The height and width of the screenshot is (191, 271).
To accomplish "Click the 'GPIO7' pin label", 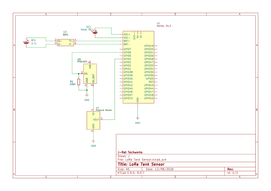I will click(127, 49).
